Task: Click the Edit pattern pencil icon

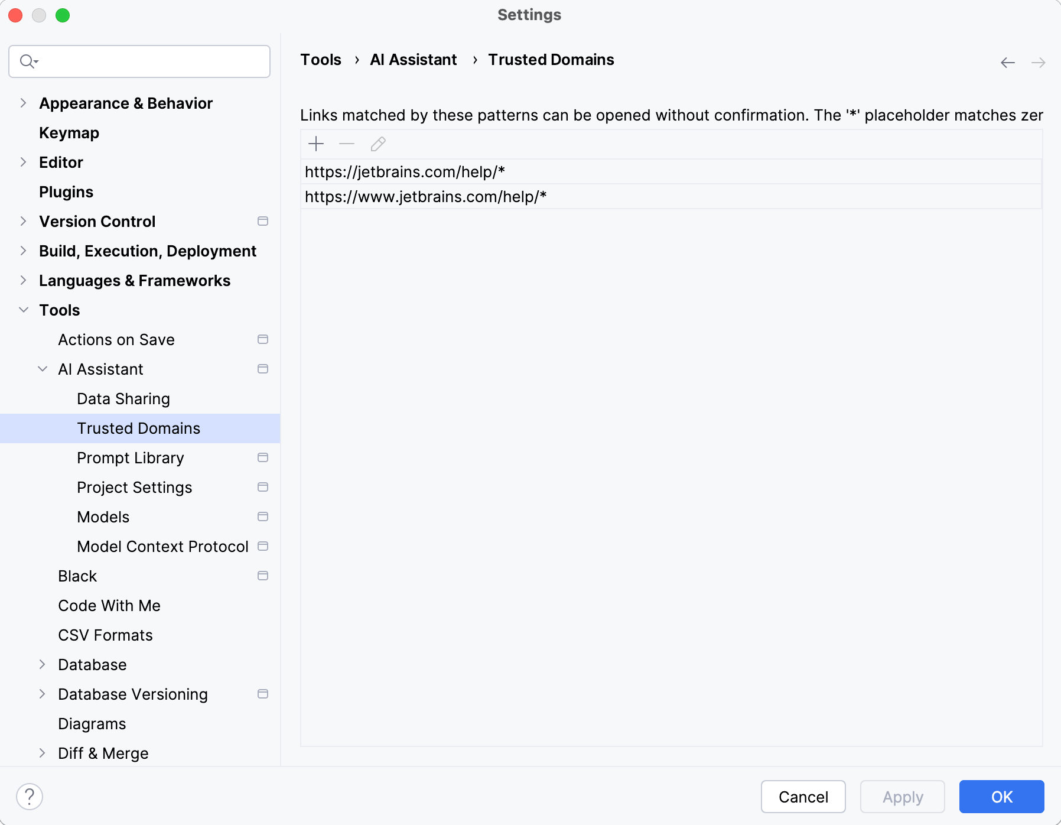Action: [378, 144]
